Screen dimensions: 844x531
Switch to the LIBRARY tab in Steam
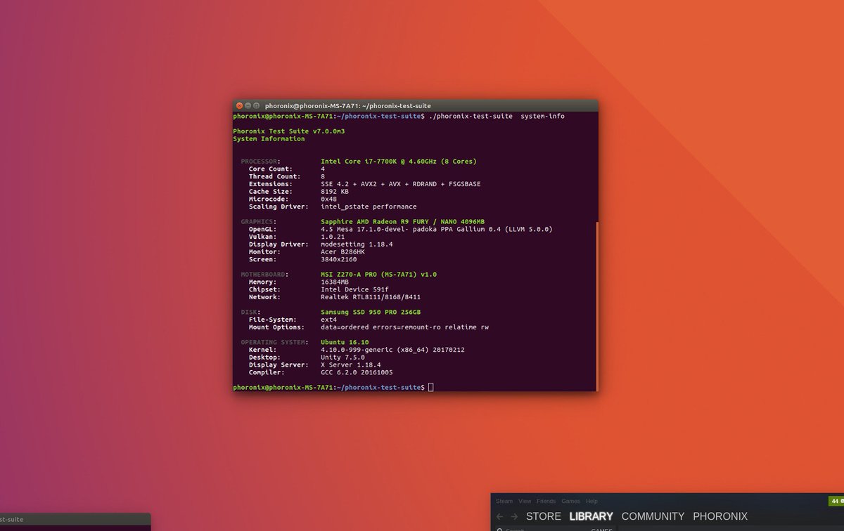click(x=591, y=516)
